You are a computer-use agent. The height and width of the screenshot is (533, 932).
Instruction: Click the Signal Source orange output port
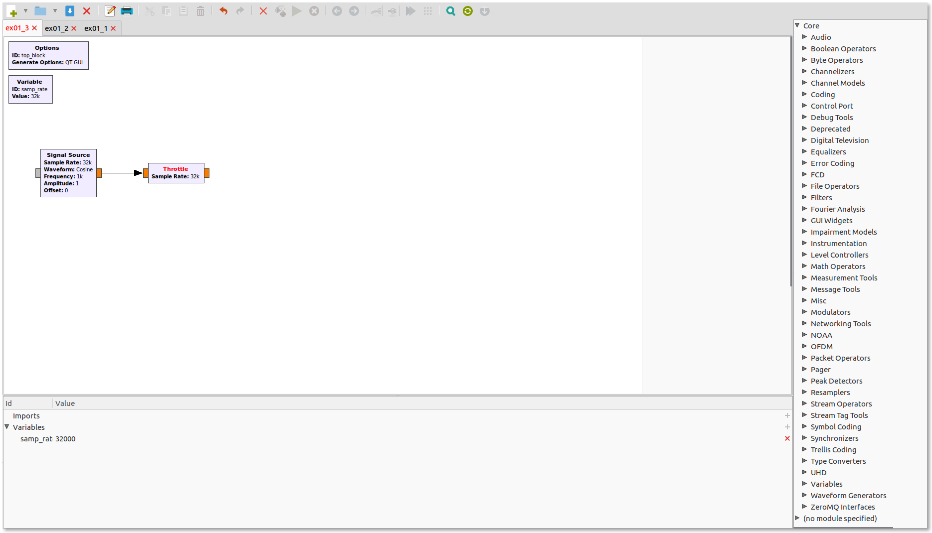tap(99, 173)
